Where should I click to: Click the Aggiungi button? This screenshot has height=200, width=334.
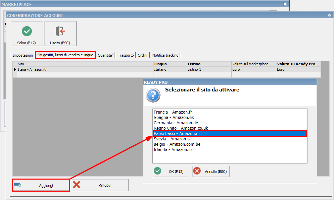(x=41, y=185)
